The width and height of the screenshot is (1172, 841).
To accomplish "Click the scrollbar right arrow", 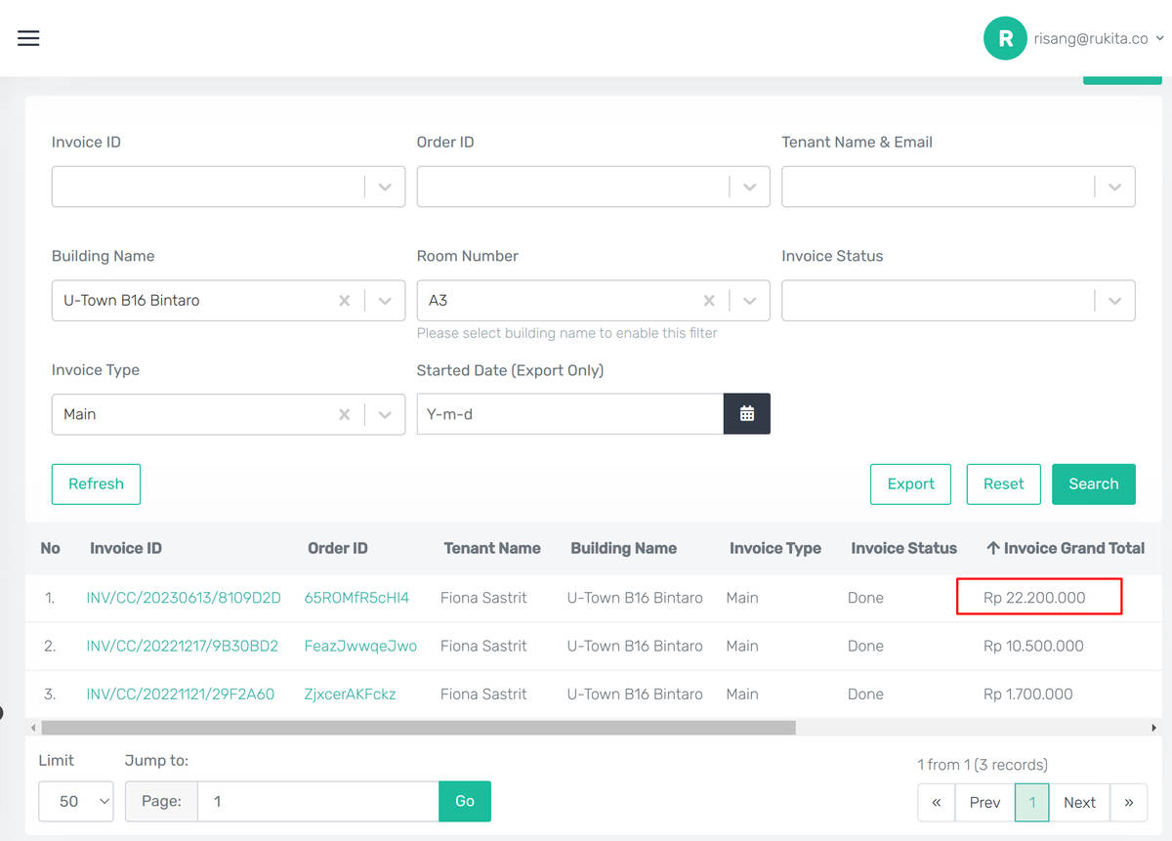I will pos(1154,728).
